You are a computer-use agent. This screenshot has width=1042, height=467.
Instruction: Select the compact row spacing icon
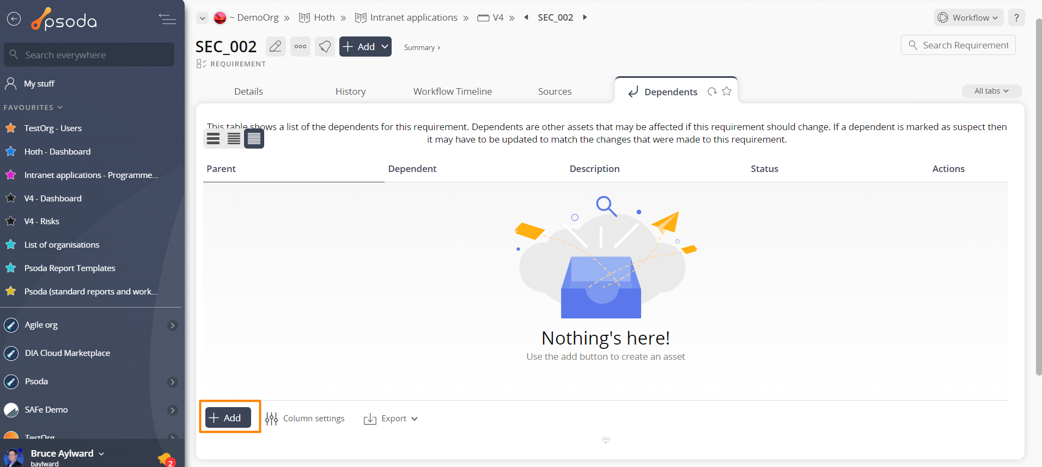tap(254, 139)
